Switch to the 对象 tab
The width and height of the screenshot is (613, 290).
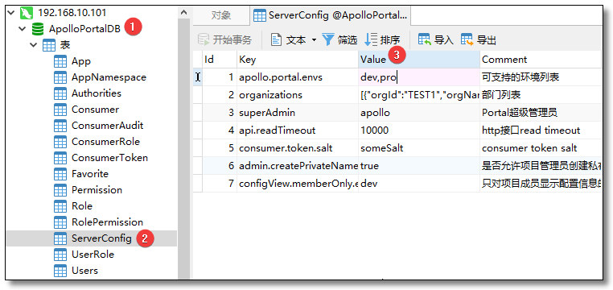click(x=221, y=15)
